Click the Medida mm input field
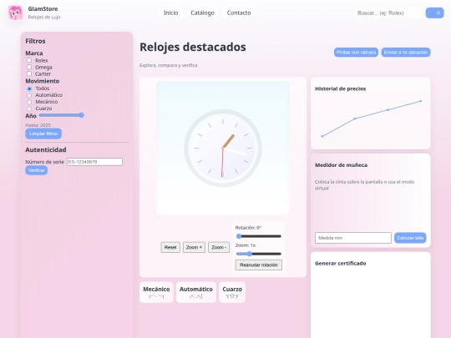The height and width of the screenshot is (338, 451). coord(353,238)
